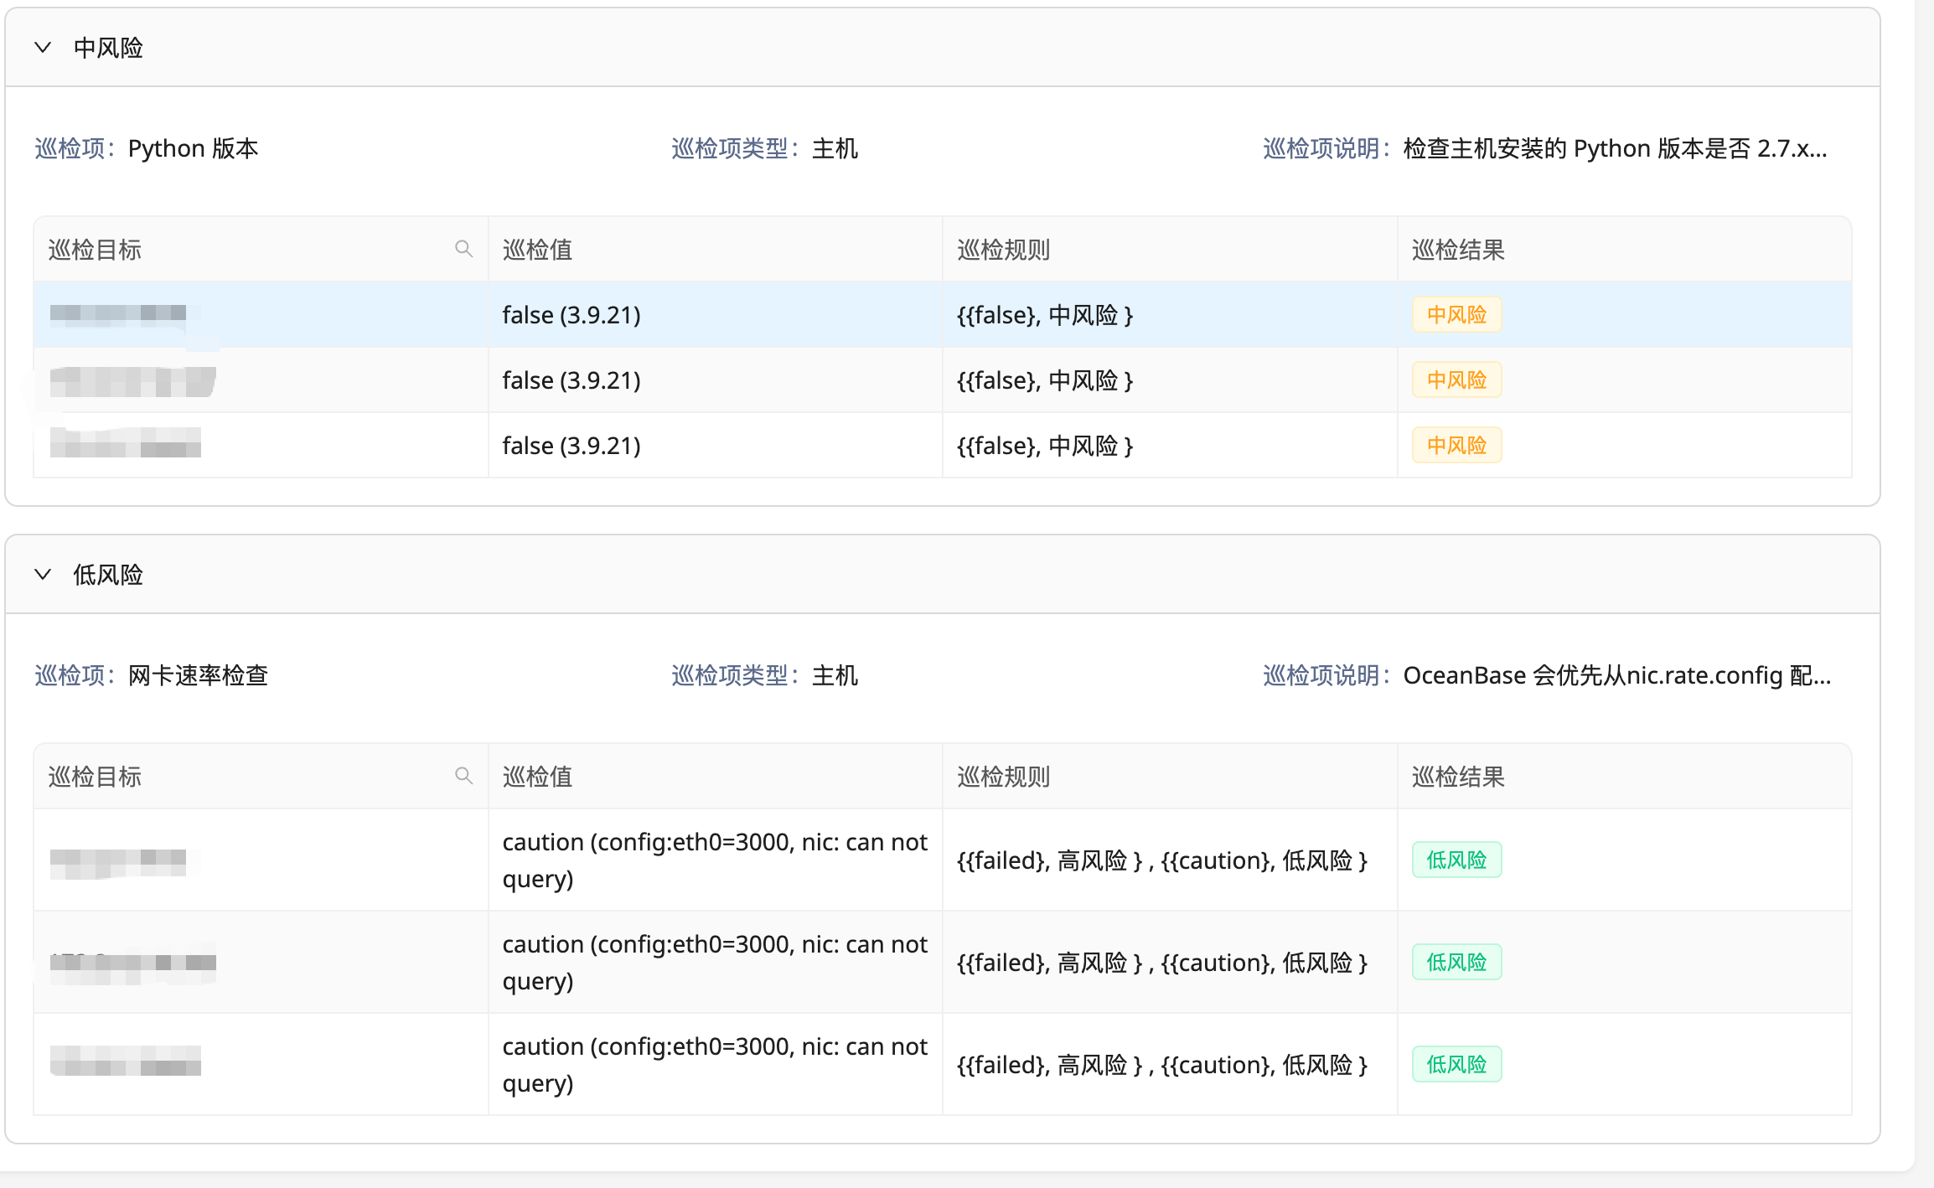Click second 中风险 result tag
This screenshot has width=1934, height=1188.
click(1456, 380)
